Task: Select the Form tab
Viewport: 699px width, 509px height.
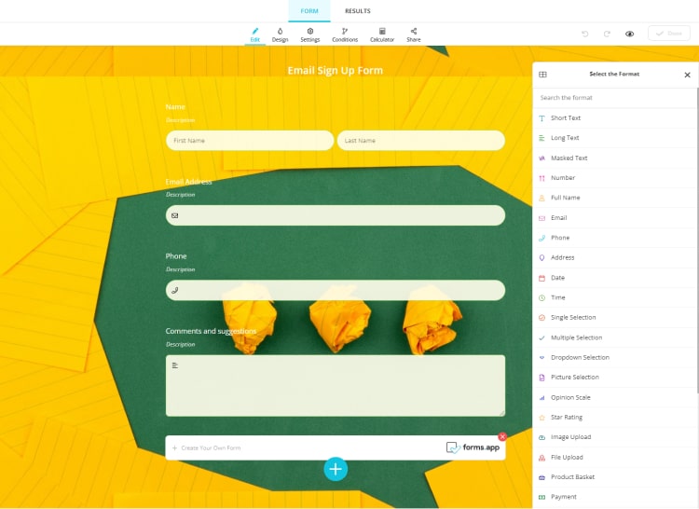Action: pos(309,11)
